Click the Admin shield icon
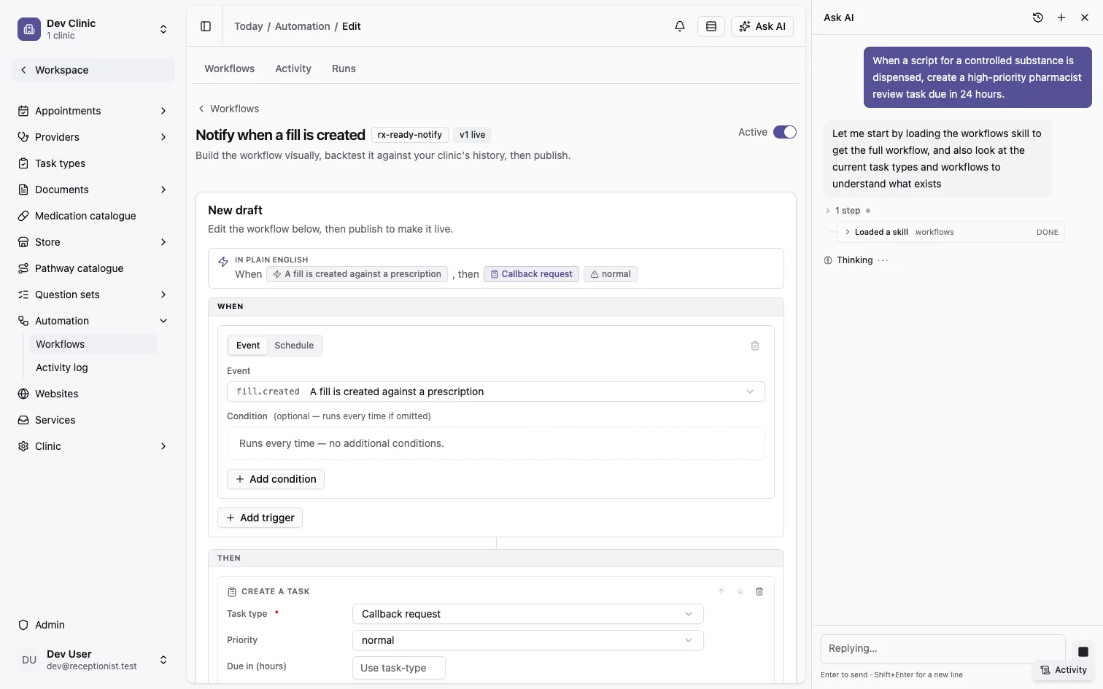This screenshot has height=689, width=1103. [x=23, y=625]
